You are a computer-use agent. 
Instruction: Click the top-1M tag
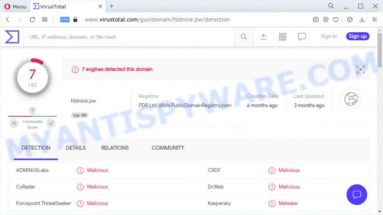(x=80, y=115)
